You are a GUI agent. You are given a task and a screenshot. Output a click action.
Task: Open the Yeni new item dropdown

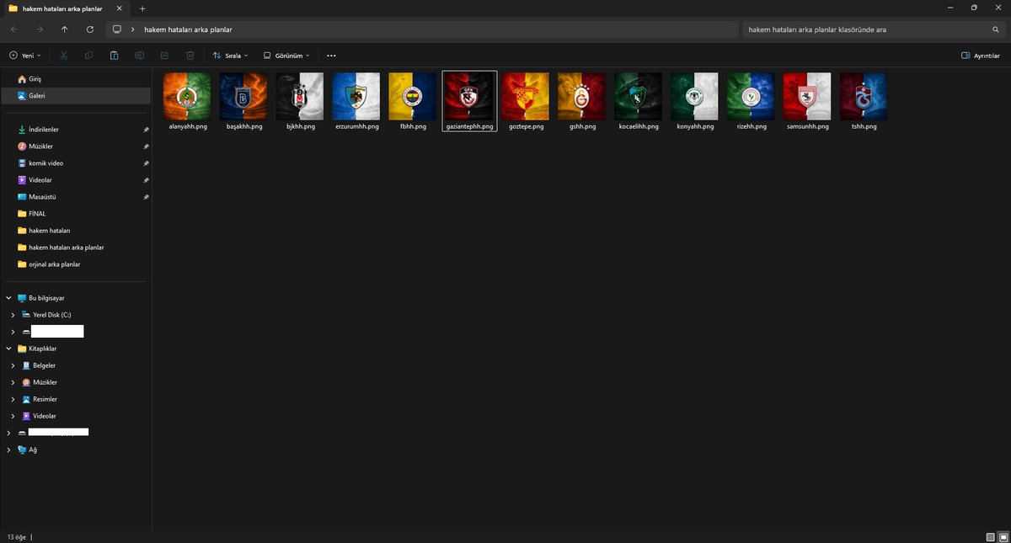pyautogui.click(x=25, y=56)
